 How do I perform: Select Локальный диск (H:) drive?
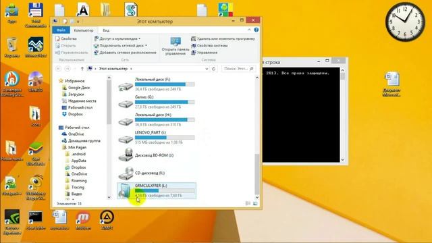pyautogui.click(x=157, y=120)
